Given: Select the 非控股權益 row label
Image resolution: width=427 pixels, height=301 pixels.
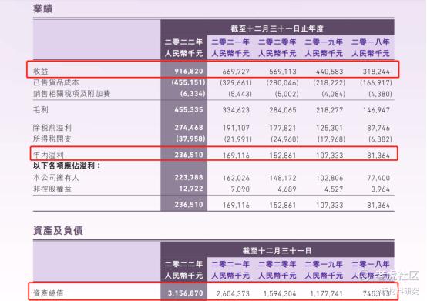Looking at the screenshot, I should click(x=52, y=189).
